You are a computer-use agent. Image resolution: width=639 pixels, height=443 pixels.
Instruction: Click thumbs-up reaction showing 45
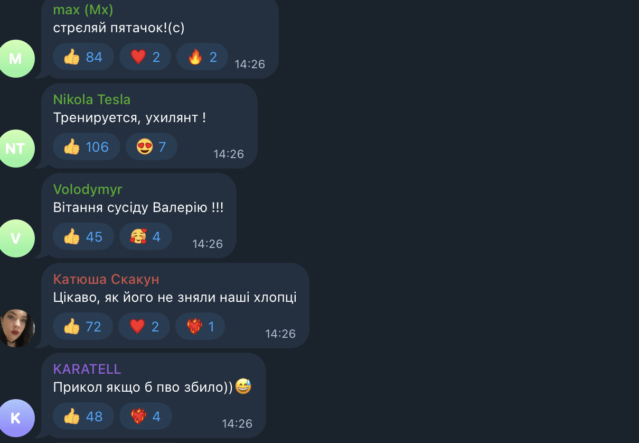tap(83, 236)
